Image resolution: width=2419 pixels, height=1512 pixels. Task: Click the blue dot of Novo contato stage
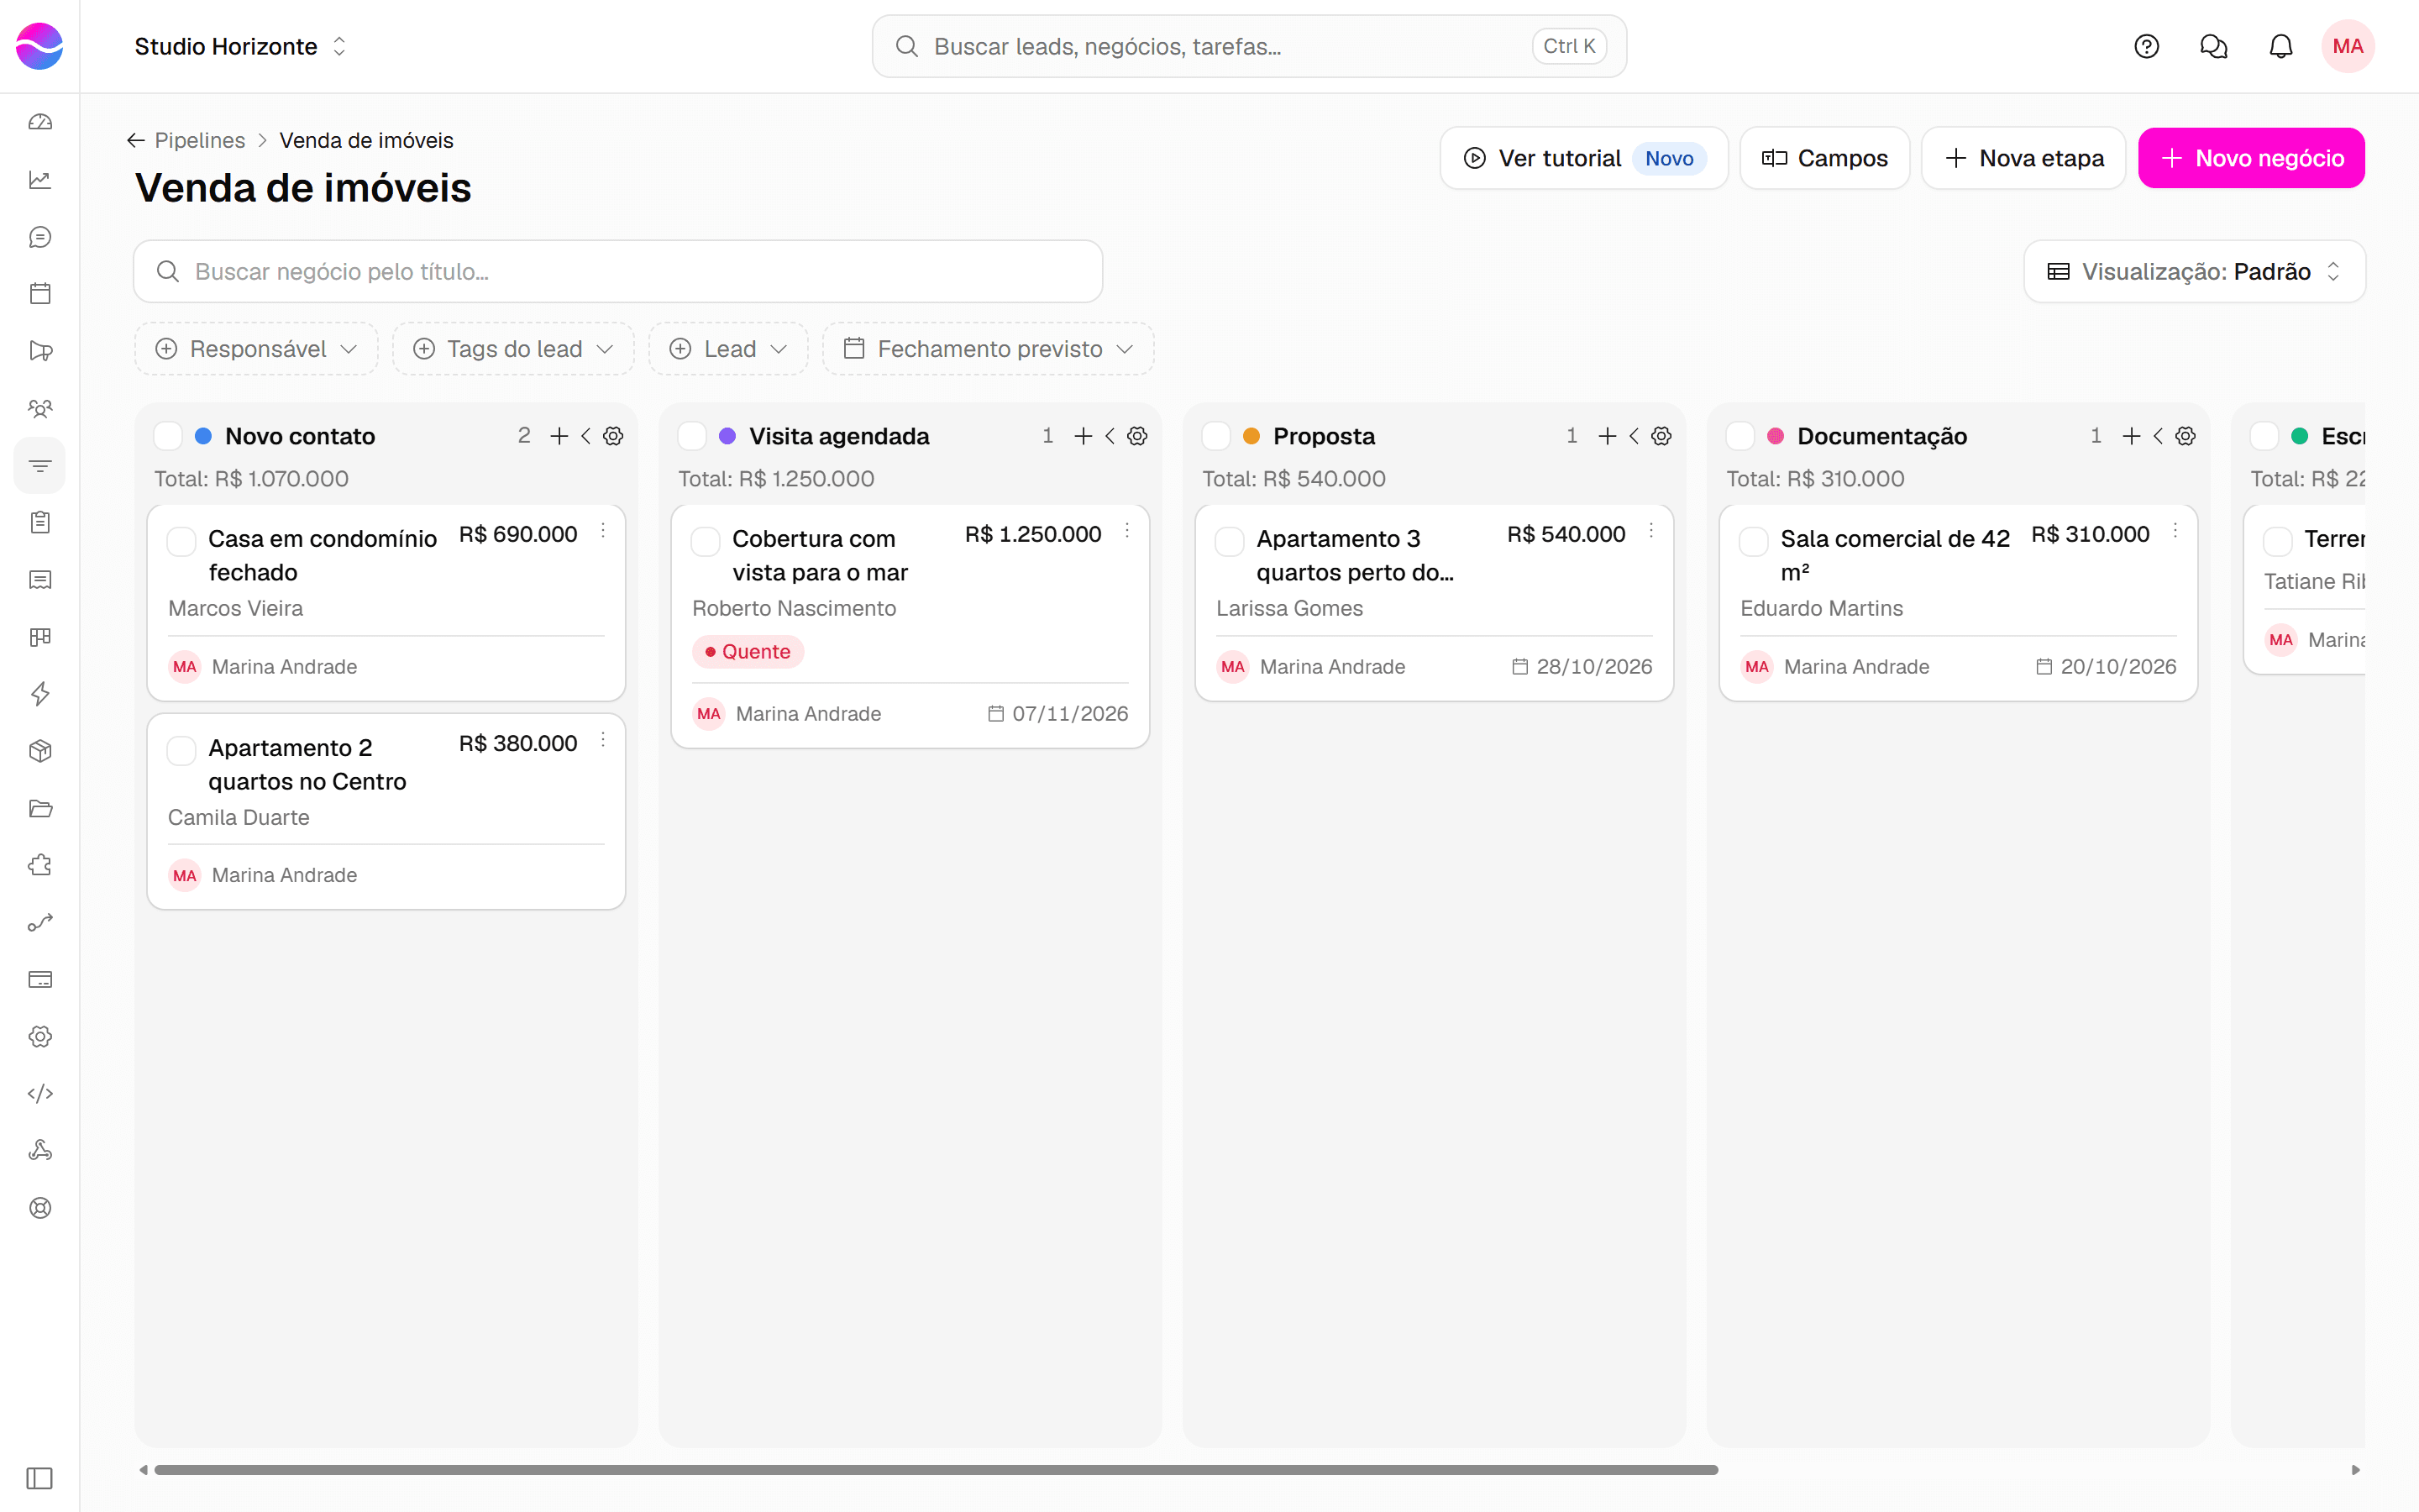203,436
